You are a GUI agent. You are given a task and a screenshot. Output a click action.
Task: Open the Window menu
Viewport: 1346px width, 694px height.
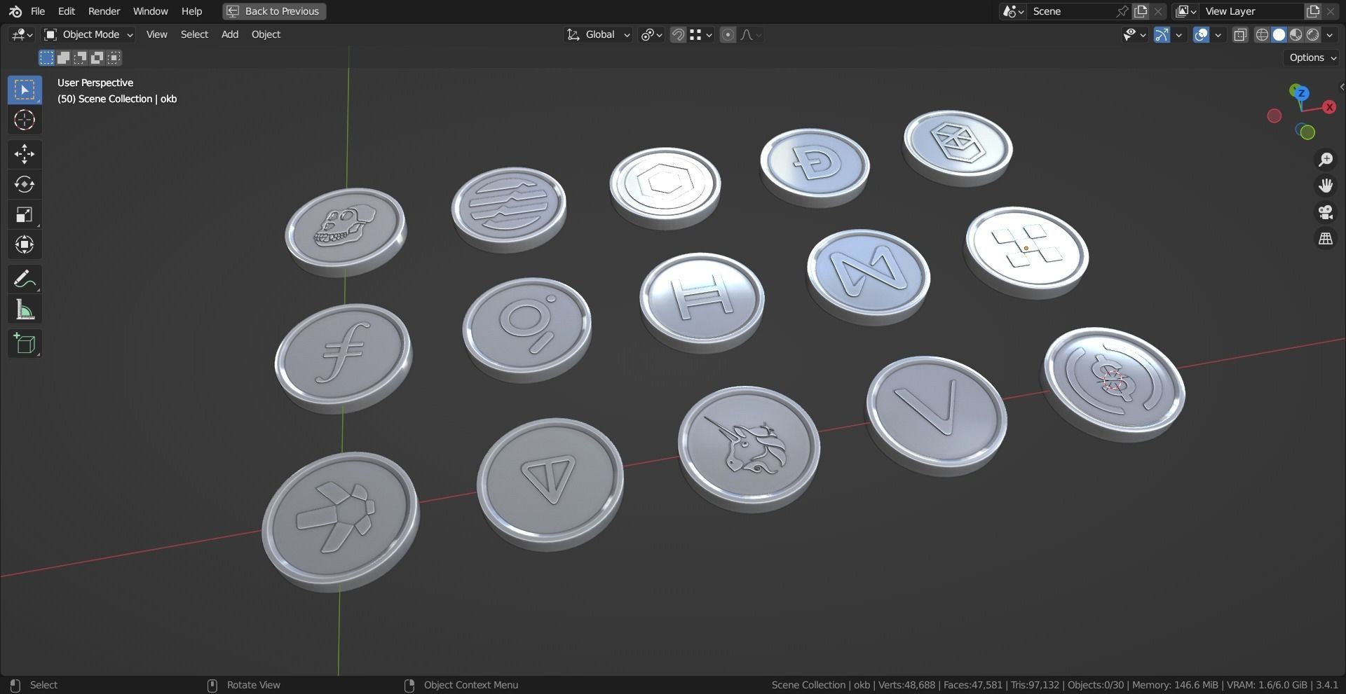(x=150, y=11)
